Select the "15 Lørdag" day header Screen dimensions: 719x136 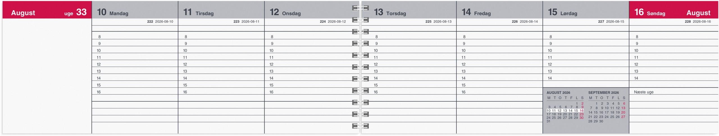point(563,12)
